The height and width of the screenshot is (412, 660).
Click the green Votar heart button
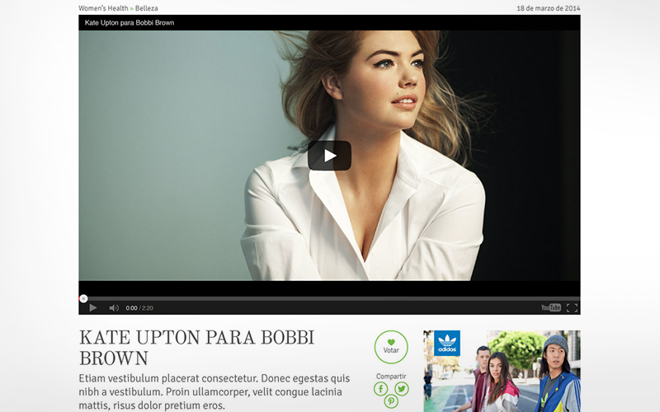391,347
